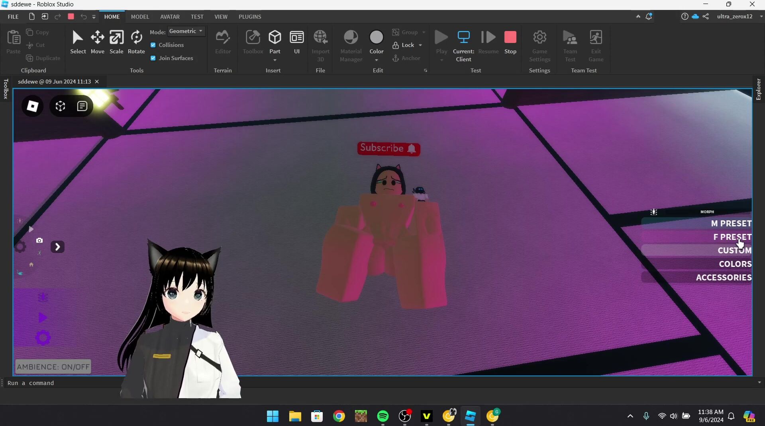Select the Move tool
This screenshot has width=765, height=426.
pyautogui.click(x=97, y=42)
